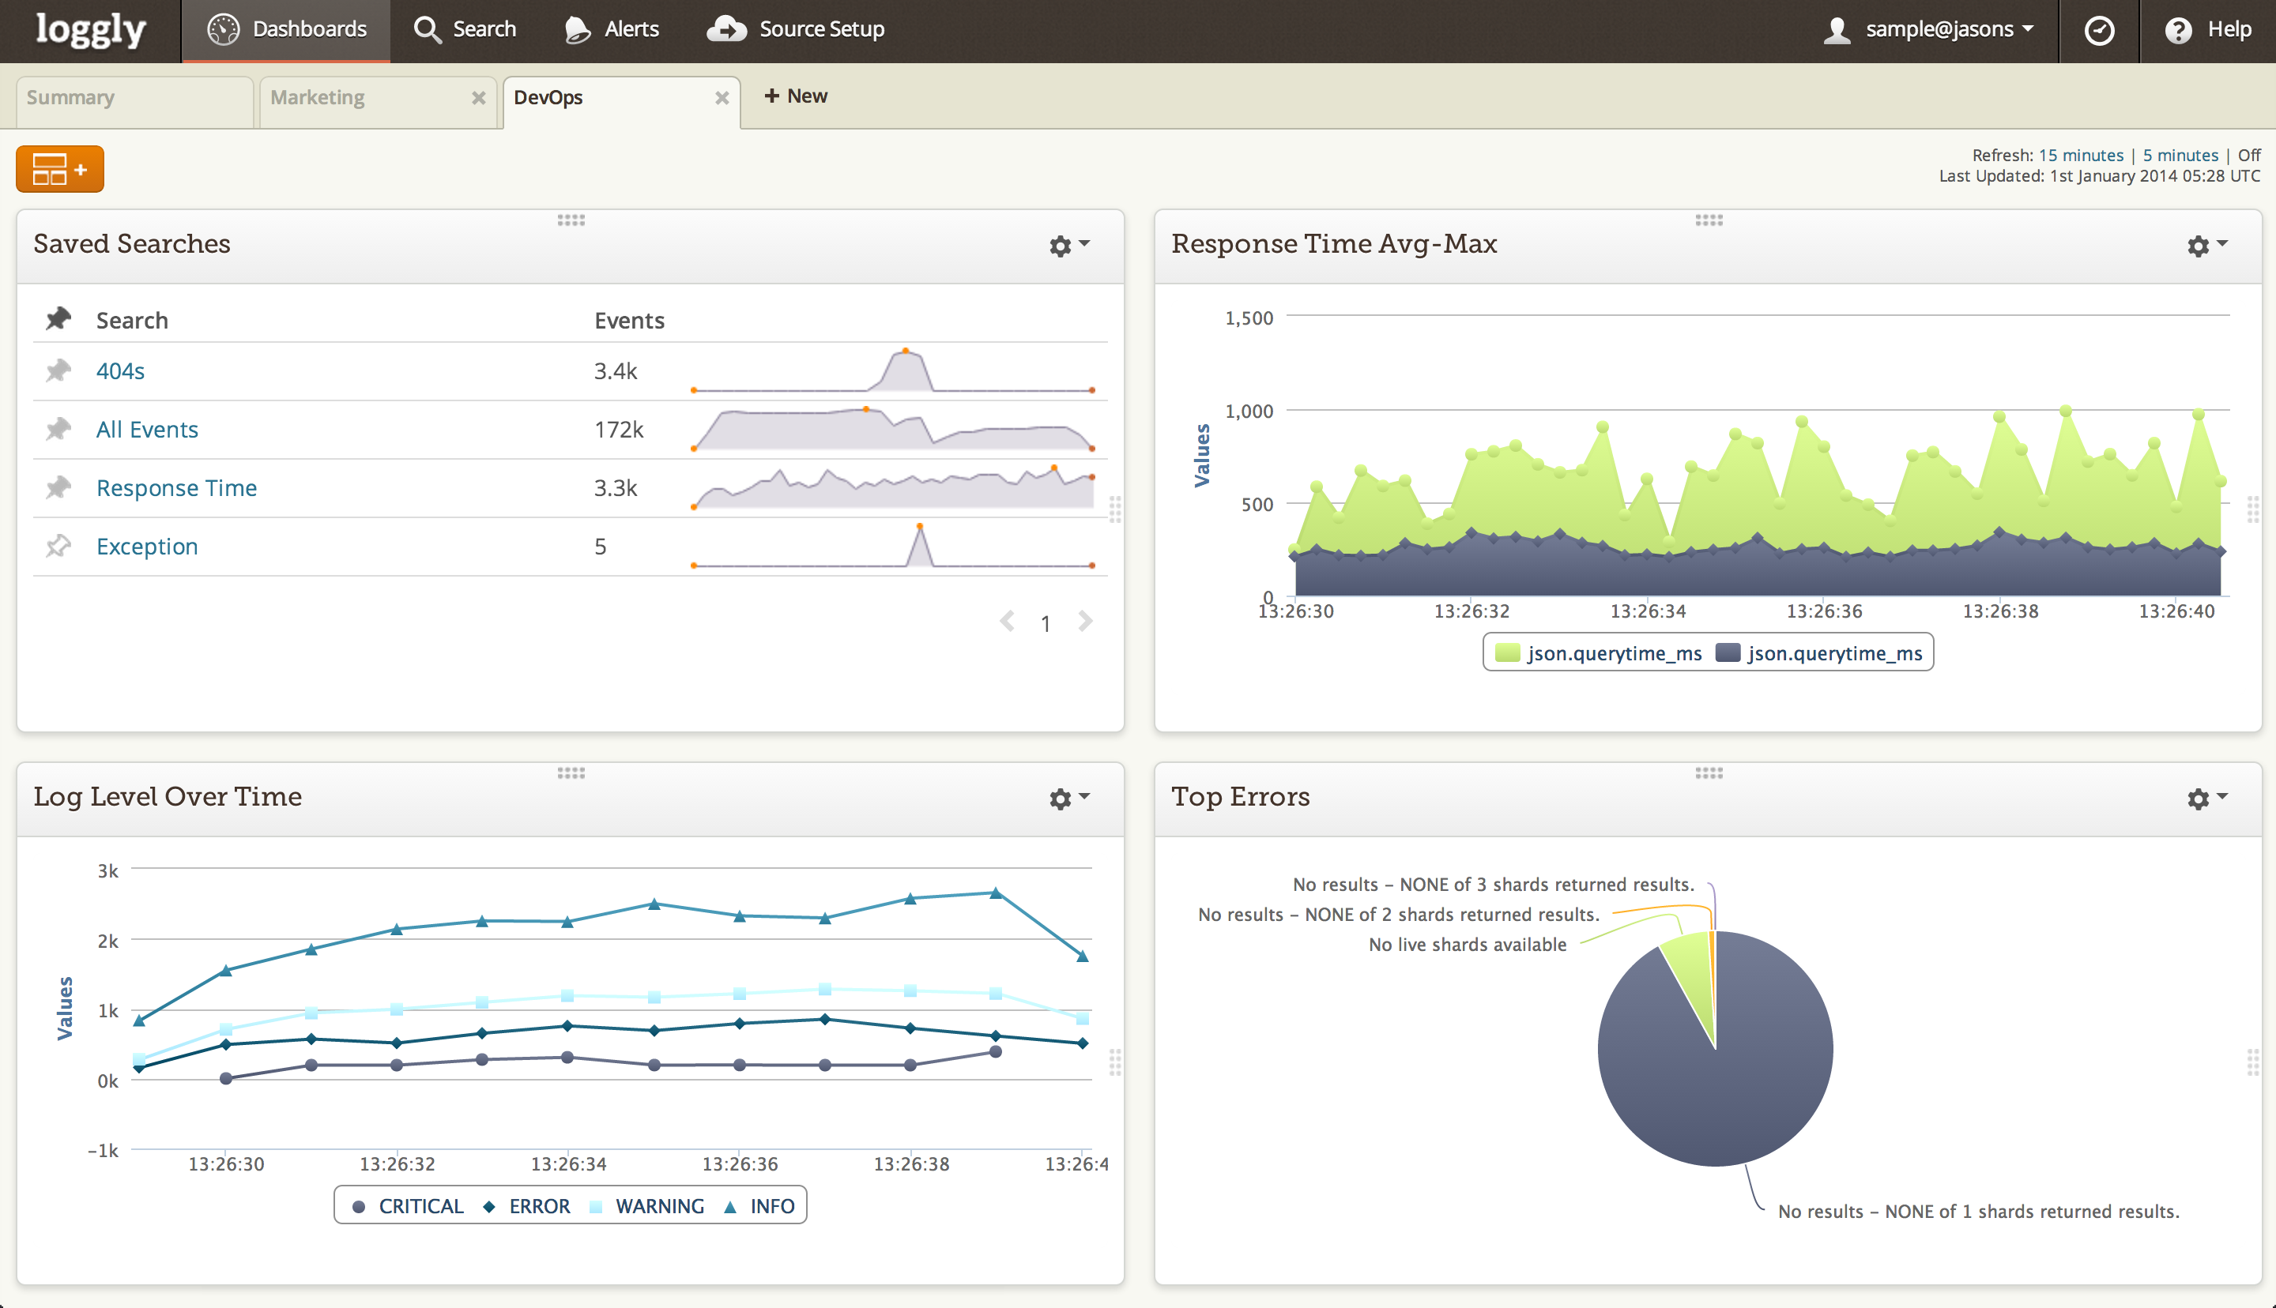Open Log Level Over Time gear menu
The image size is (2276, 1308).
1068,798
